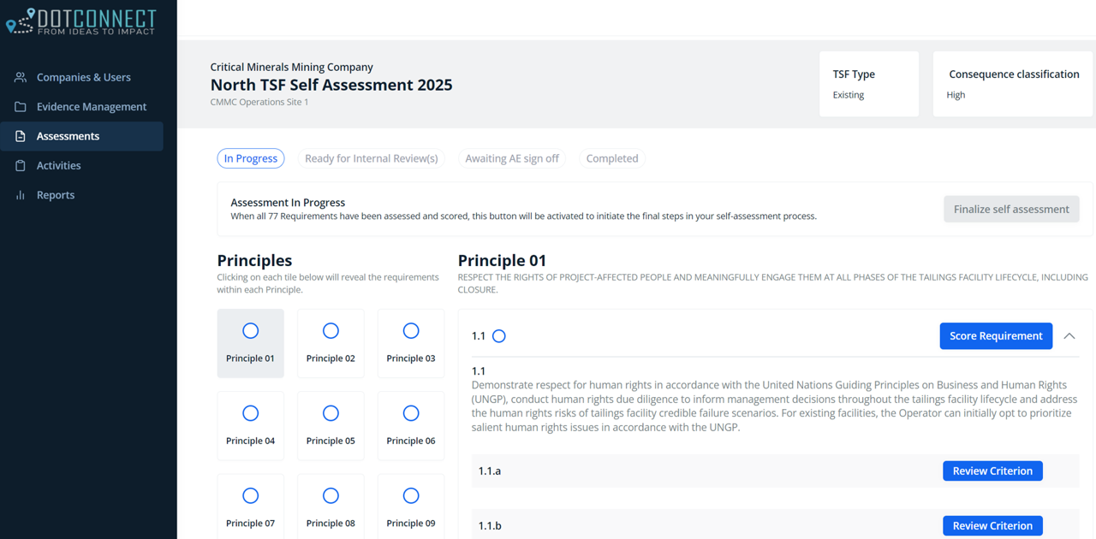Click the Consequence classification card

pyautogui.click(x=1013, y=84)
